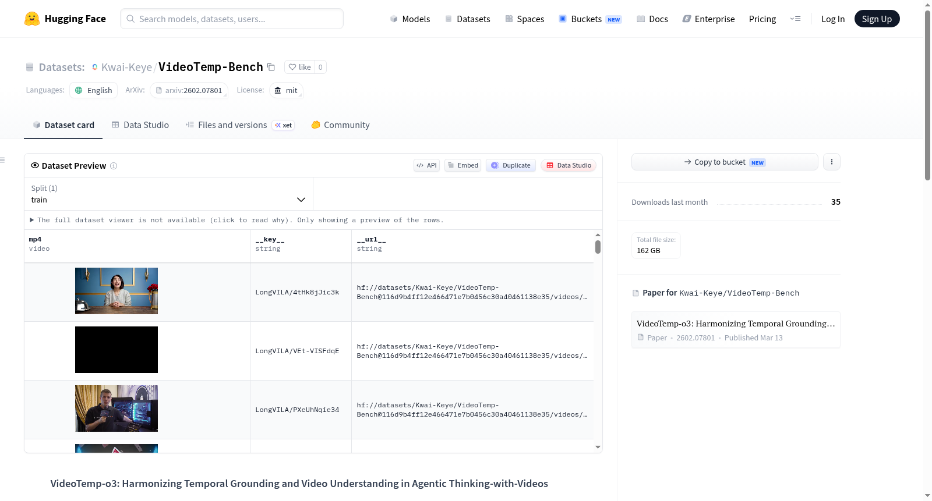932x501 pixels.
Task: Open the VideoTemp-o3 paper card
Action: (x=736, y=330)
